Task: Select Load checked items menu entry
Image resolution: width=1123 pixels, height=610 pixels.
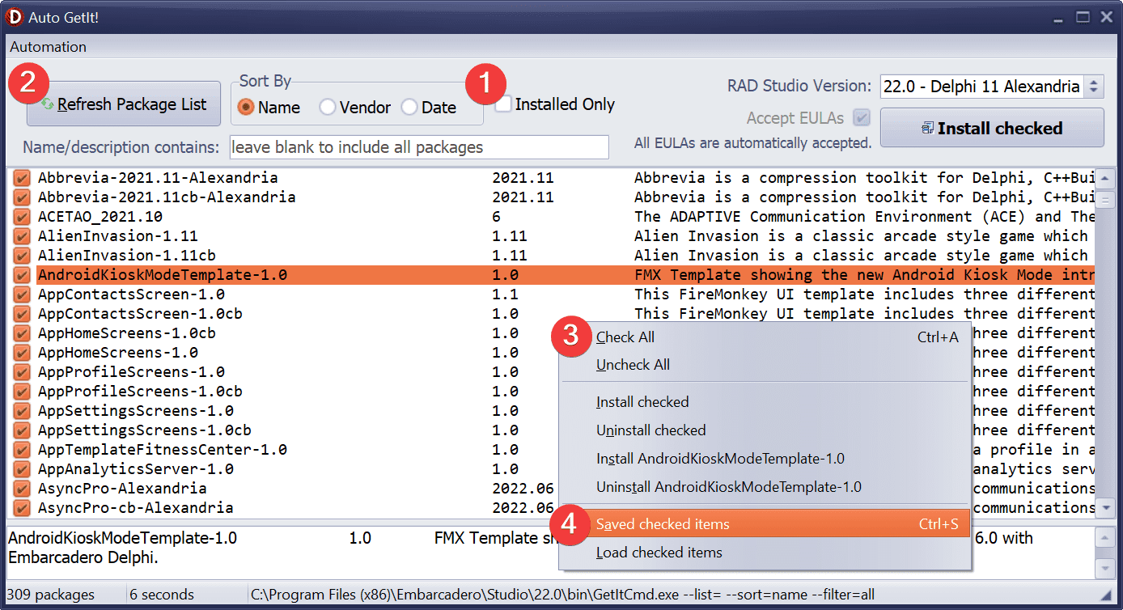Action: pyautogui.click(x=765, y=553)
